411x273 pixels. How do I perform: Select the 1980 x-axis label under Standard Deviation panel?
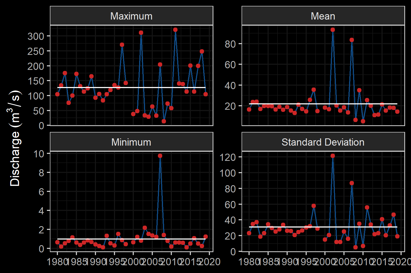click(x=249, y=261)
